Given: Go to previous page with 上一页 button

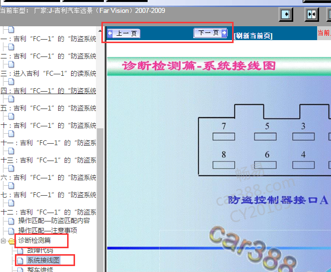Looking at the screenshot, I should [124, 33].
